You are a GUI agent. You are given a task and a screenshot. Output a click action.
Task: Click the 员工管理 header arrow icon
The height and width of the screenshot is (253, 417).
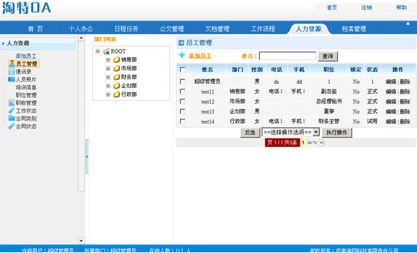click(x=181, y=43)
